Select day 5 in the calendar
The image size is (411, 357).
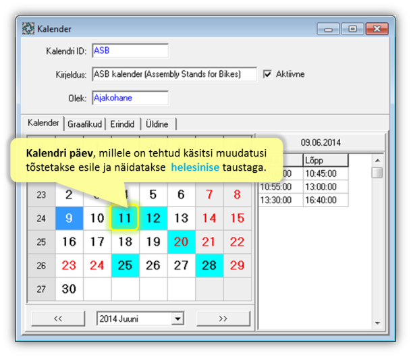pyautogui.click(x=153, y=195)
